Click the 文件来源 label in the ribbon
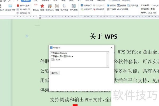This screenshot has height=106, width=159. click(145, 6)
